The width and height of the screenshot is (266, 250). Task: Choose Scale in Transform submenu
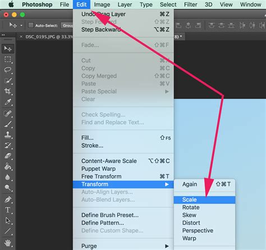click(x=205, y=200)
